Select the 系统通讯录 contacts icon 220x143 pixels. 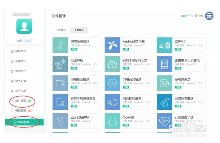pos(164,83)
